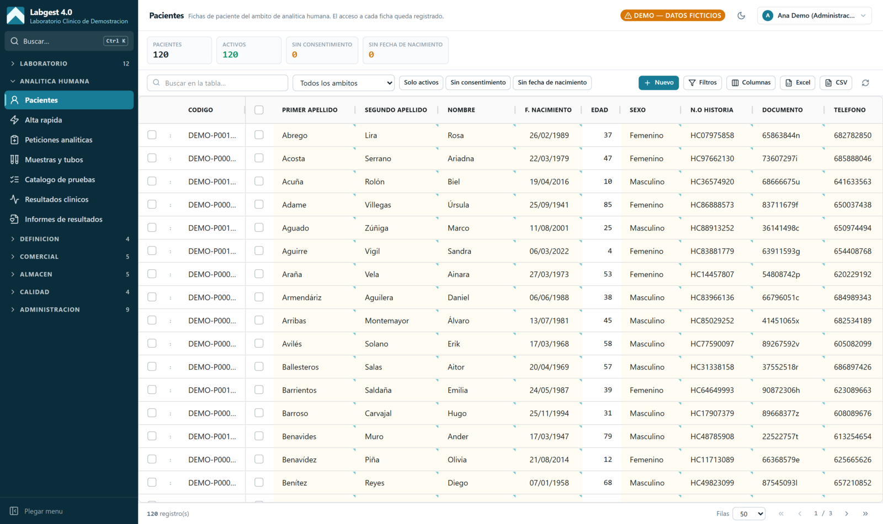The width and height of the screenshot is (883, 524).
Task: Sort by the Primer Apellido column header
Action: 310,110
